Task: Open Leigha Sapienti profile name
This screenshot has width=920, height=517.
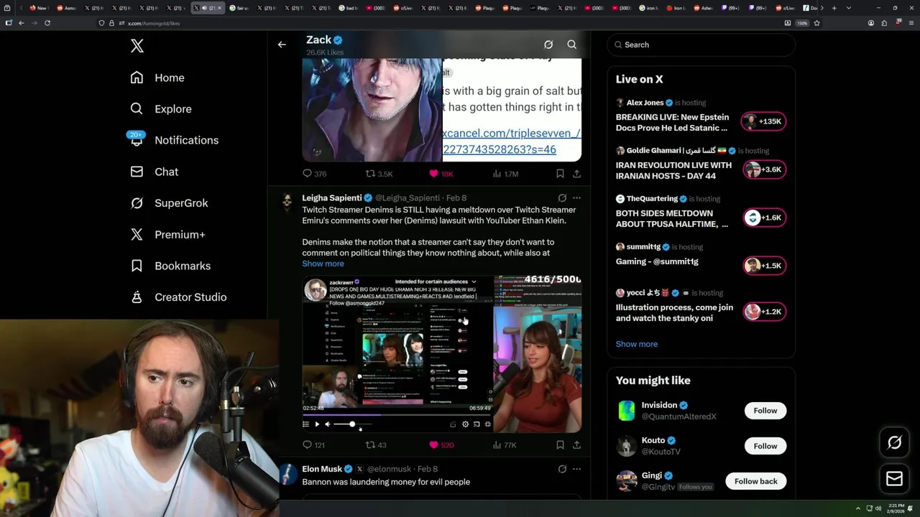Action: pos(332,198)
